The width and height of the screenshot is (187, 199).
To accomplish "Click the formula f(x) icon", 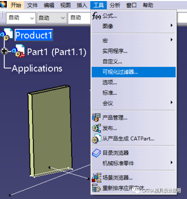I will (96, 16).
